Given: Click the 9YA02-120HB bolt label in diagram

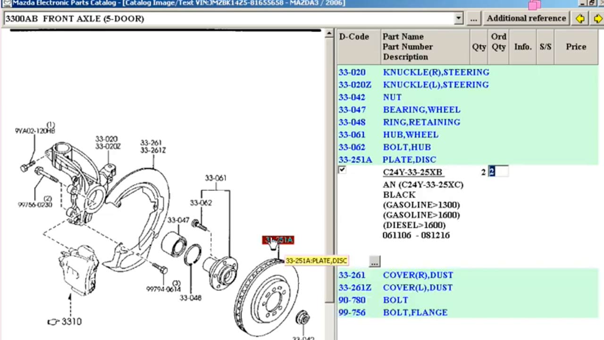Looking at the screenshot, I should coord(35,131).
